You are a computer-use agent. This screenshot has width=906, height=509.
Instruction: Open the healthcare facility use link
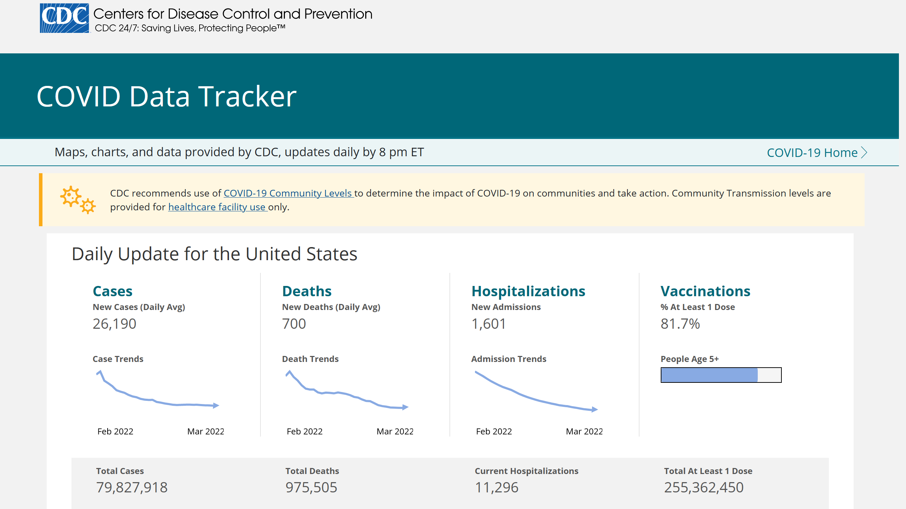(217, 207)
